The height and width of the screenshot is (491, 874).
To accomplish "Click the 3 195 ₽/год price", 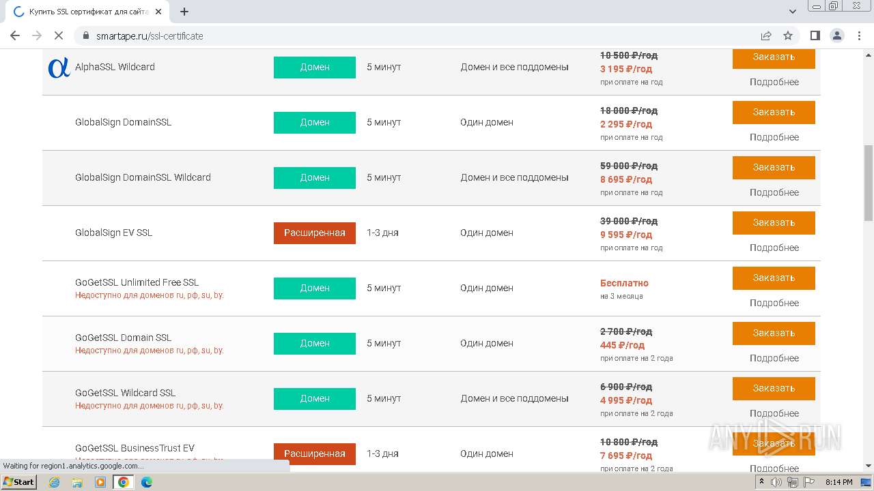I will [626, 69].
